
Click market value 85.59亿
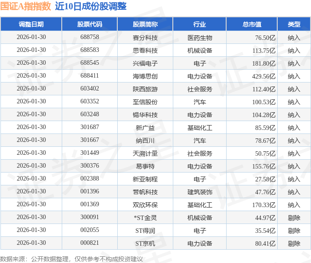click(265, 128)
